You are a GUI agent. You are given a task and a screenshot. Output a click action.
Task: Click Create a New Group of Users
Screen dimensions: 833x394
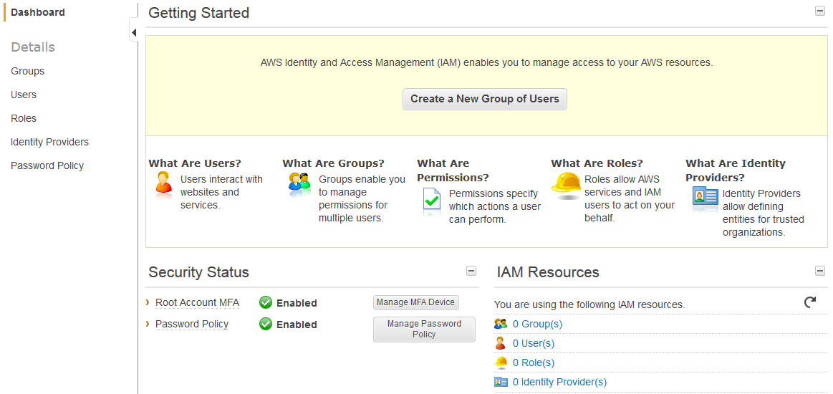485,99
